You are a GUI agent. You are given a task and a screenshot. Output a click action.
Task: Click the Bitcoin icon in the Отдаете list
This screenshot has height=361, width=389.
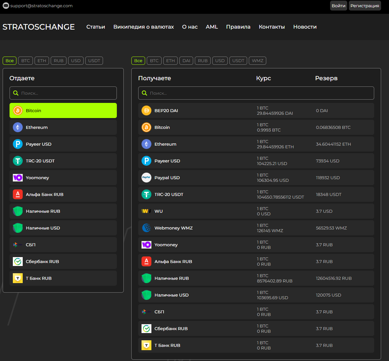coord(18,110)
